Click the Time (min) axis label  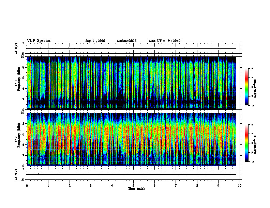(x=136, y=189)
